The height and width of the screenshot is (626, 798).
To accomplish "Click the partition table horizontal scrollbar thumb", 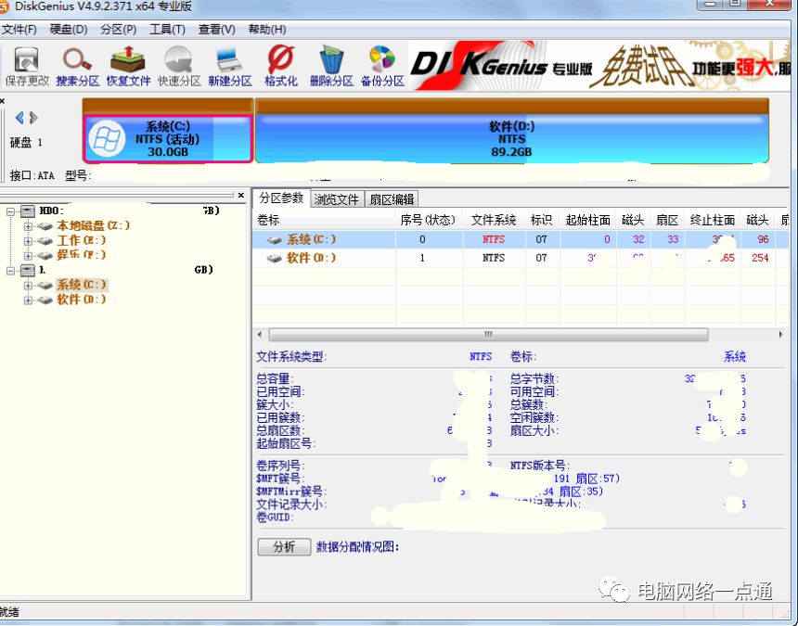I will (488, 335).
